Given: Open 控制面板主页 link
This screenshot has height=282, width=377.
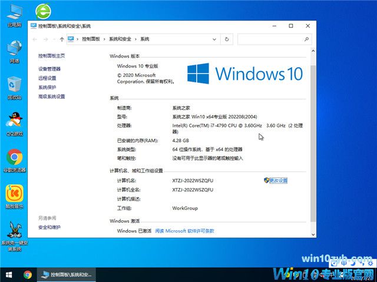Looking at the screenshot, I should pos(52,56).
